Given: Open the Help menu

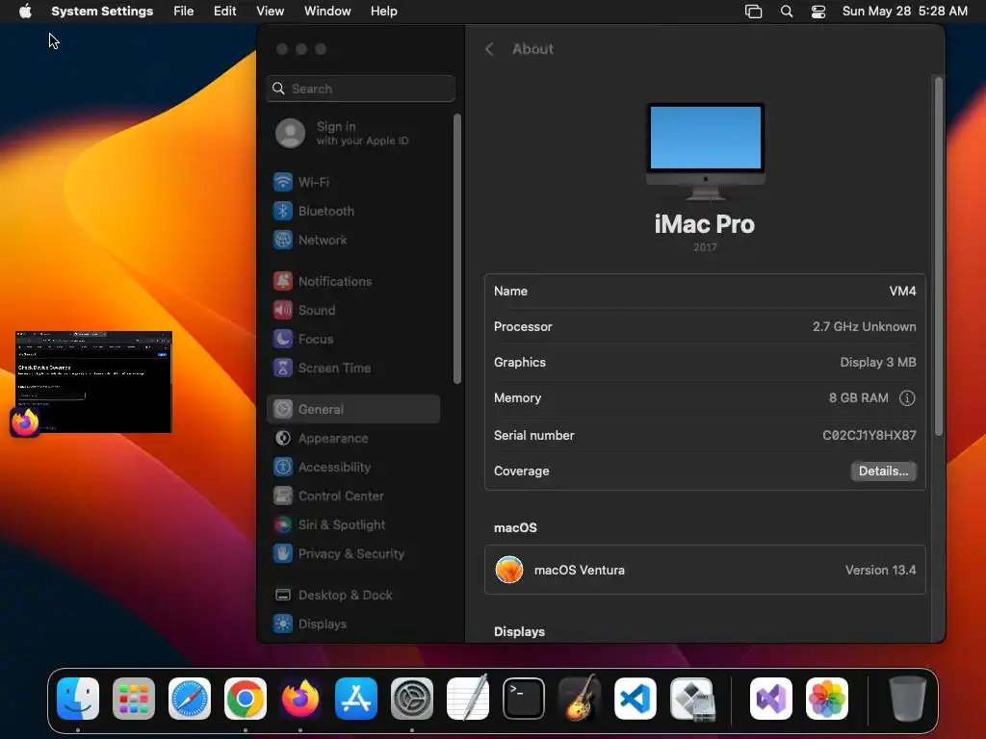Looking at the screenshot, I should click(383, 12).
